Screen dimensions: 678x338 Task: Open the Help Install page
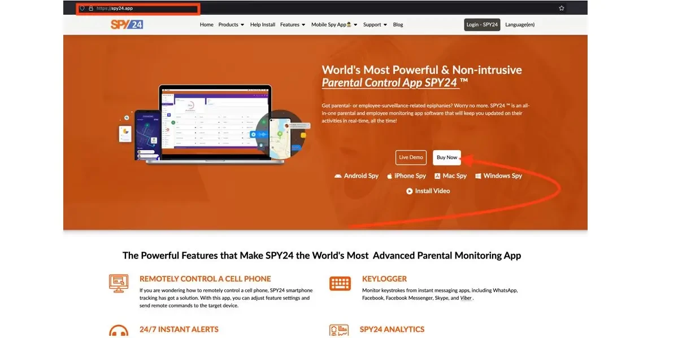pos(263,25)
